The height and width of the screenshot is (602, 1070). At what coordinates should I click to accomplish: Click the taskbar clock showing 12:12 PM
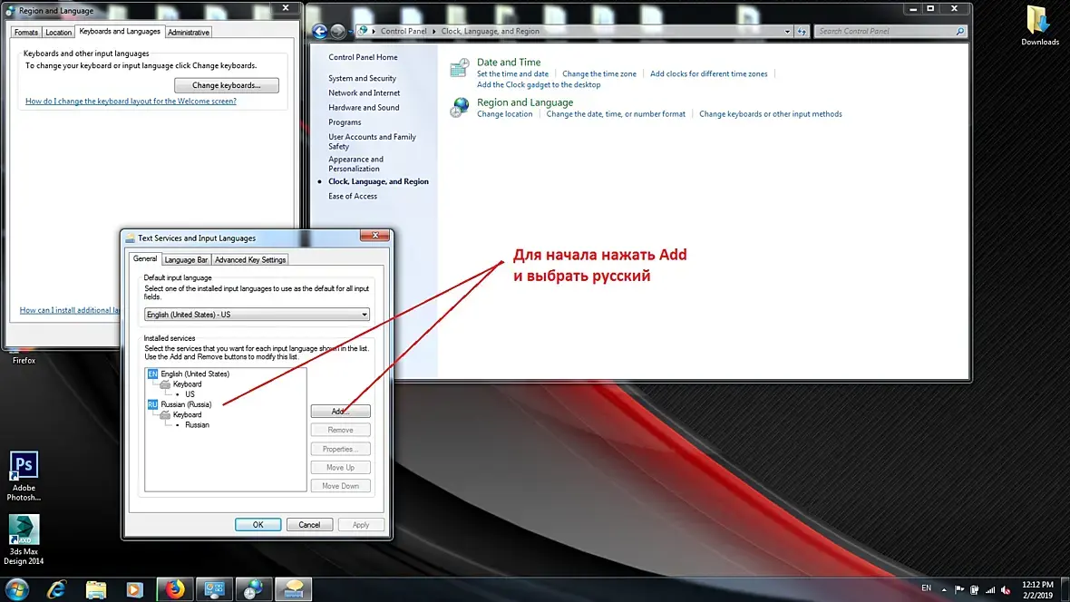[x=1038, y=589]
